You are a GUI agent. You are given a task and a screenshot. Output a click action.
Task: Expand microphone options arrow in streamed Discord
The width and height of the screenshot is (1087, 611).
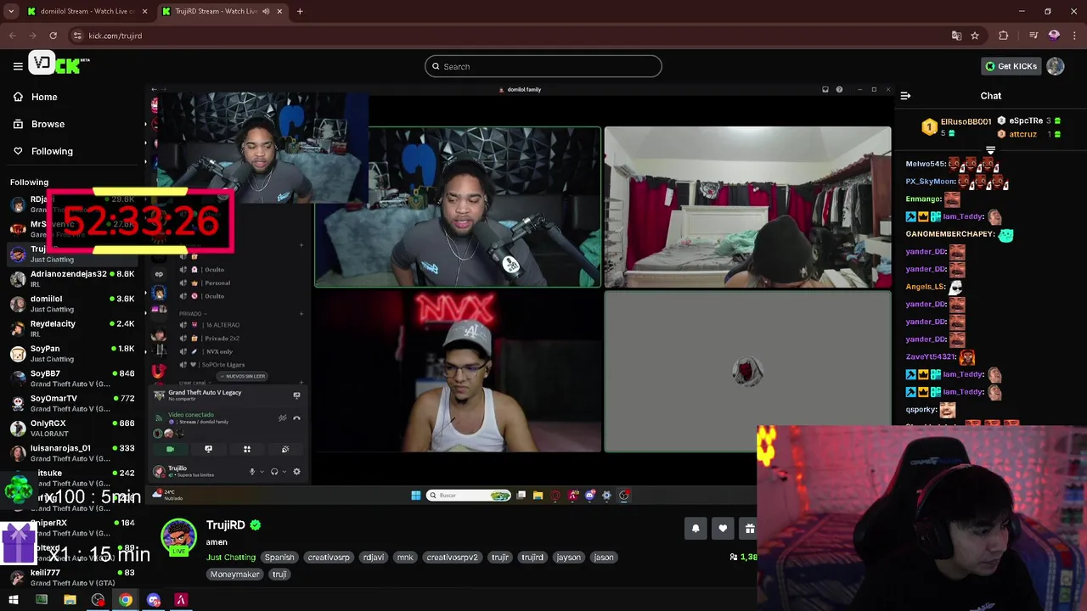point(262,472)
